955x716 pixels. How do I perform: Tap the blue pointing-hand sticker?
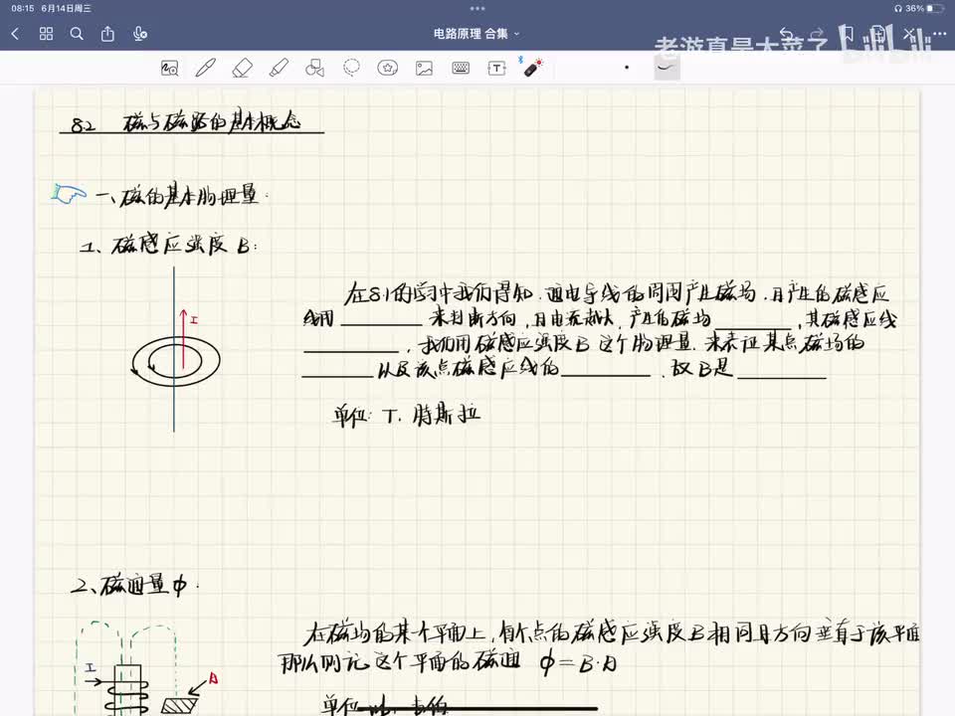click(69, 194)
